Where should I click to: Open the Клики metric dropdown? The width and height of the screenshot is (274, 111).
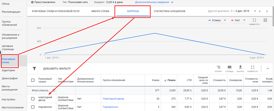(x=217, y=20)
